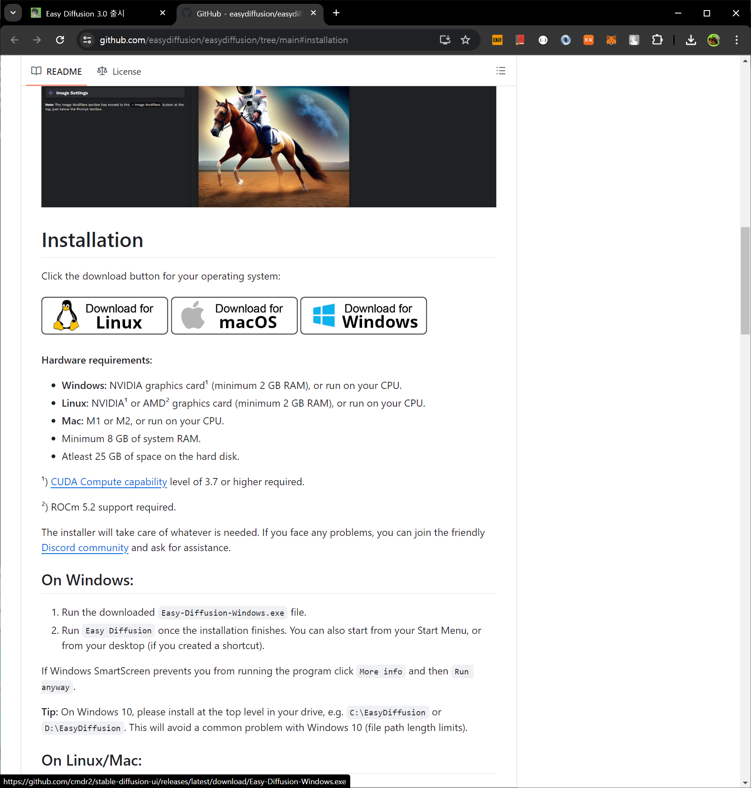Open the MetaMask fox extension

[612, 40]
